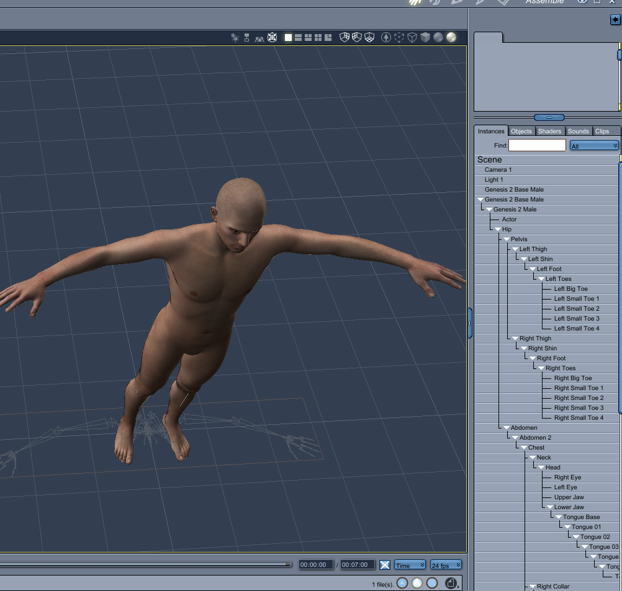Select Camera 1 in the scene list

pyautogui.click(x=498, y=170)
